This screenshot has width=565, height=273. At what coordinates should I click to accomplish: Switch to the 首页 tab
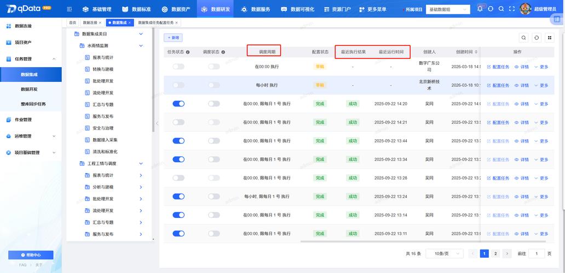(73, 22)
